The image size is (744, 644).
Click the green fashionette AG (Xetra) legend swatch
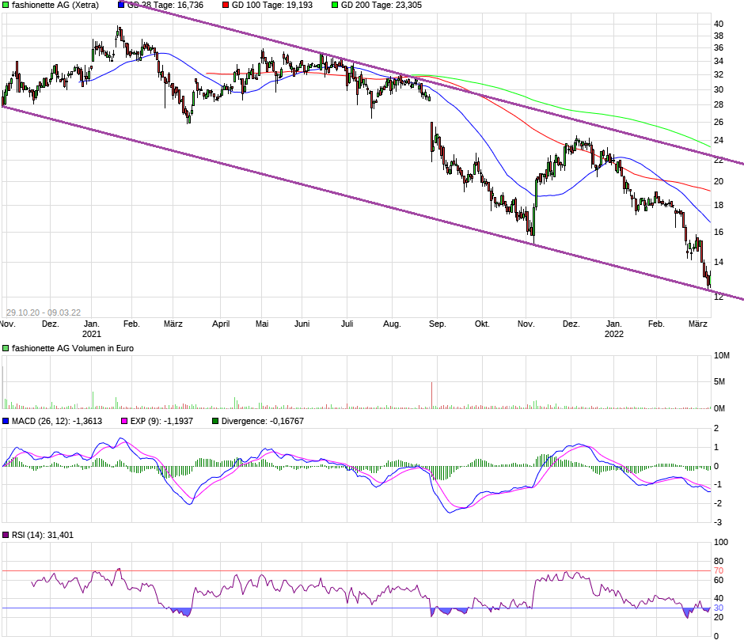point(6,6)
